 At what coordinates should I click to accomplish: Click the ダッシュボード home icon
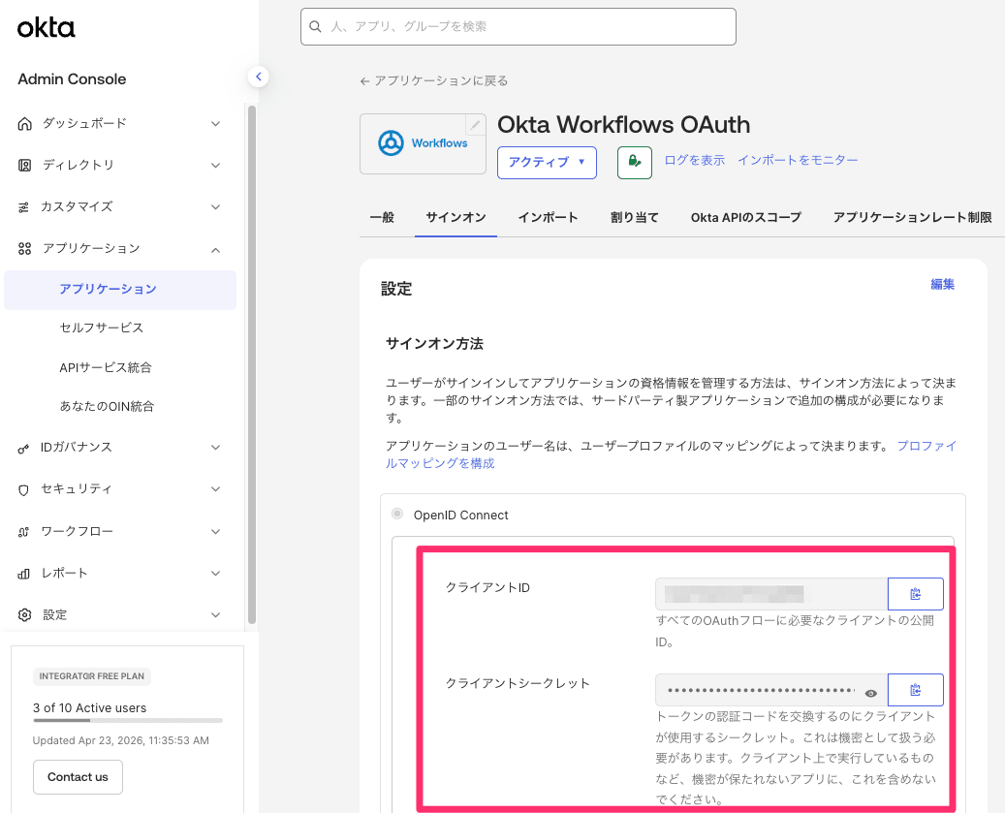pos(24,123)
